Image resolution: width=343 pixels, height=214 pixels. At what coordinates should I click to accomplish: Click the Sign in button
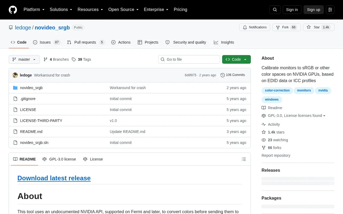click(292, 10)
